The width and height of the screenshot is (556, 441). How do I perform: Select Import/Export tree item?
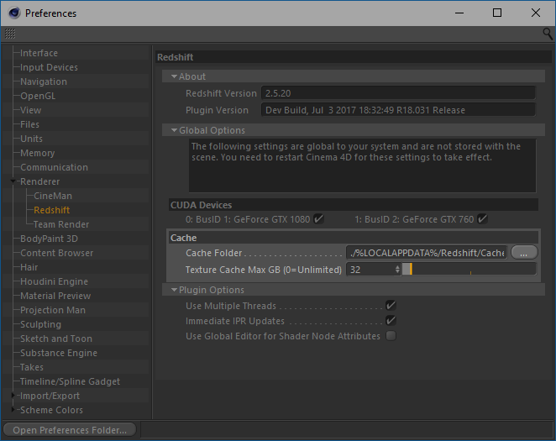click(50, 396)
